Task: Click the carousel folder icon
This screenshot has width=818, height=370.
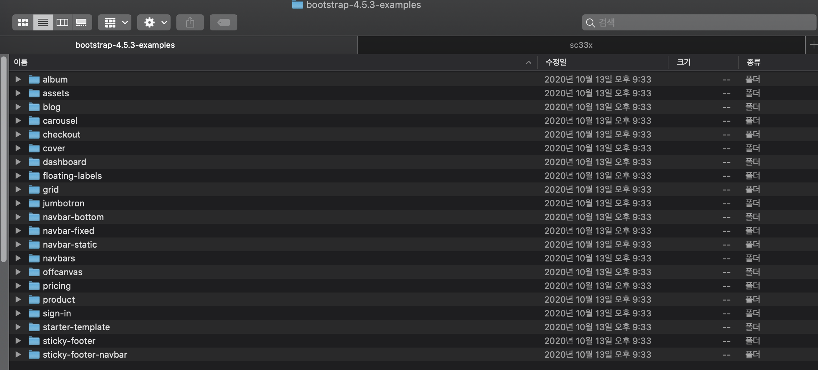Action: tap(34, 121)
